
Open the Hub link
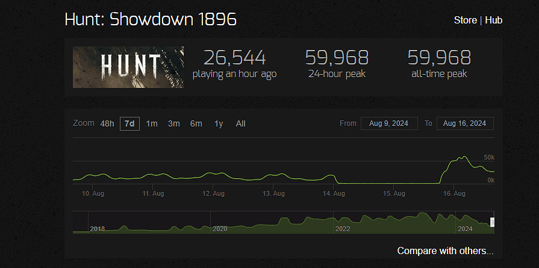pos(494,20)
